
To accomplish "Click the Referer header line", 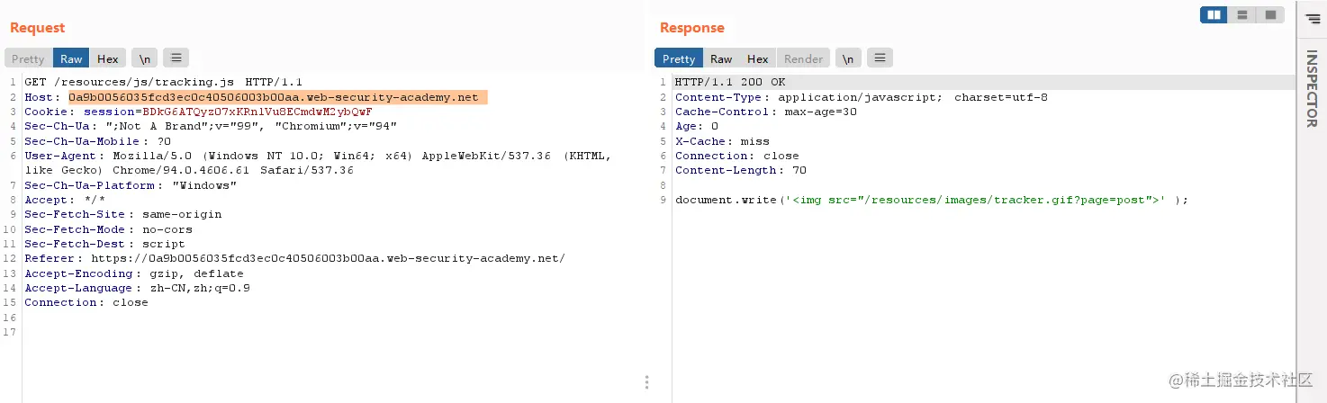I will click(x=294, y=258).
